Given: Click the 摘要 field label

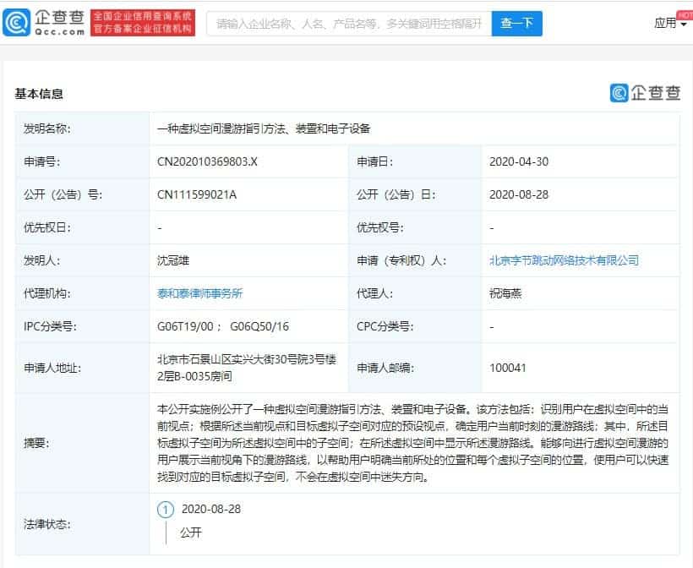Looking at the screenshot, I should [36, 443].
